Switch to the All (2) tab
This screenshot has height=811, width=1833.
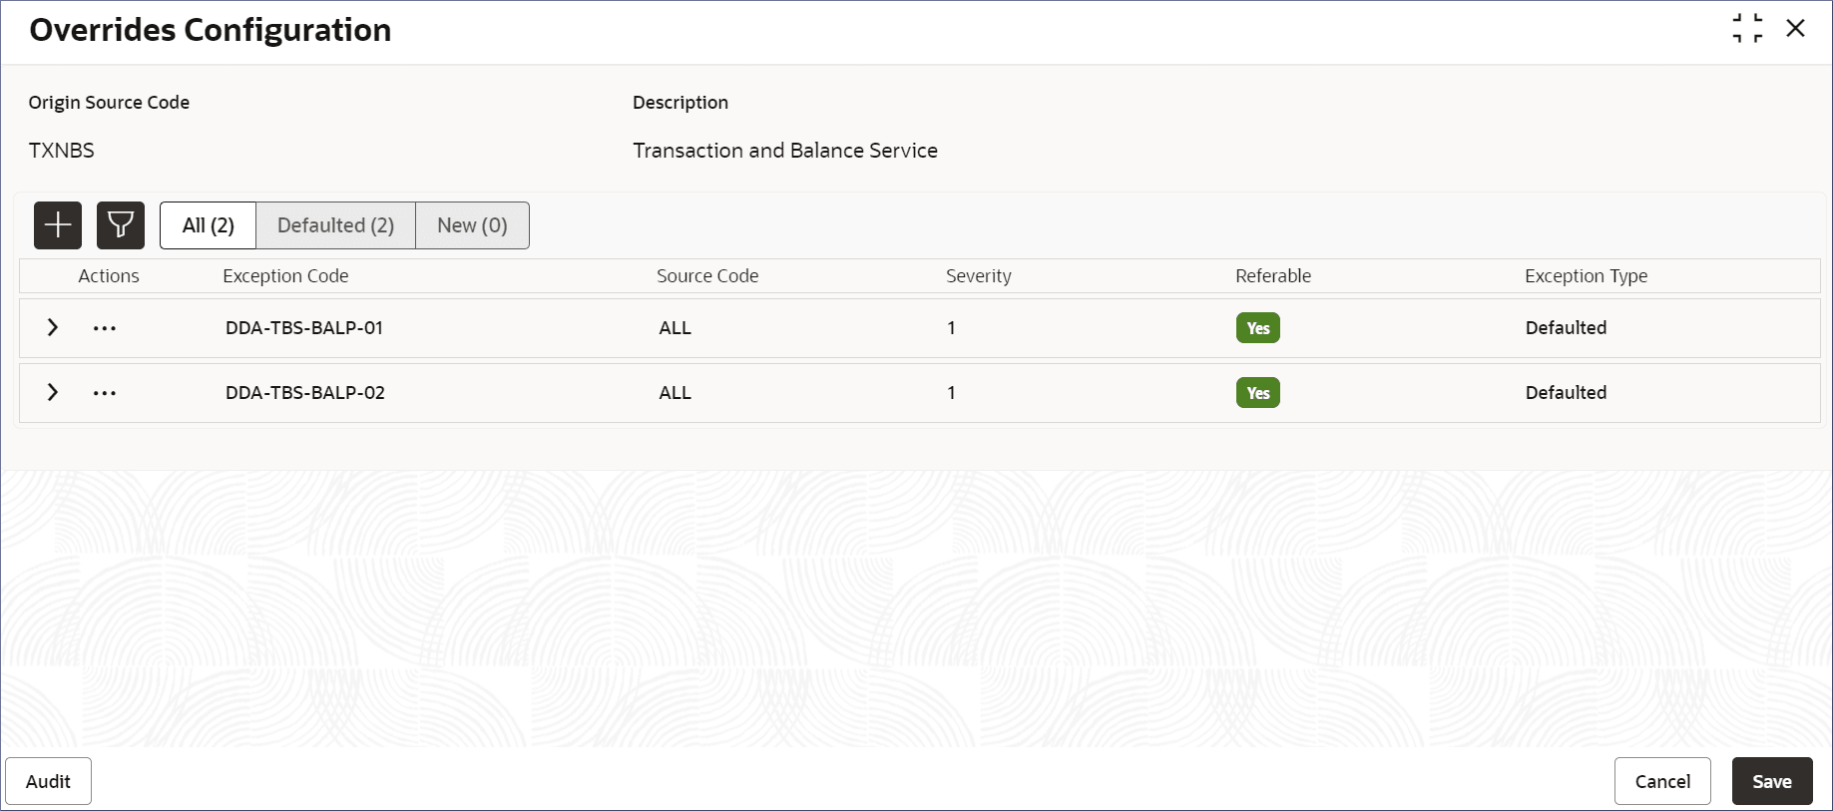(x=209, y=225)
